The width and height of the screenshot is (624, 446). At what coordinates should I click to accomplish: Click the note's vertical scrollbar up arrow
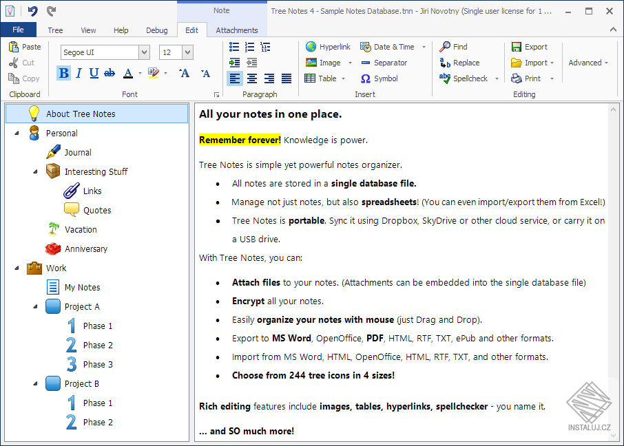(613, 109)
